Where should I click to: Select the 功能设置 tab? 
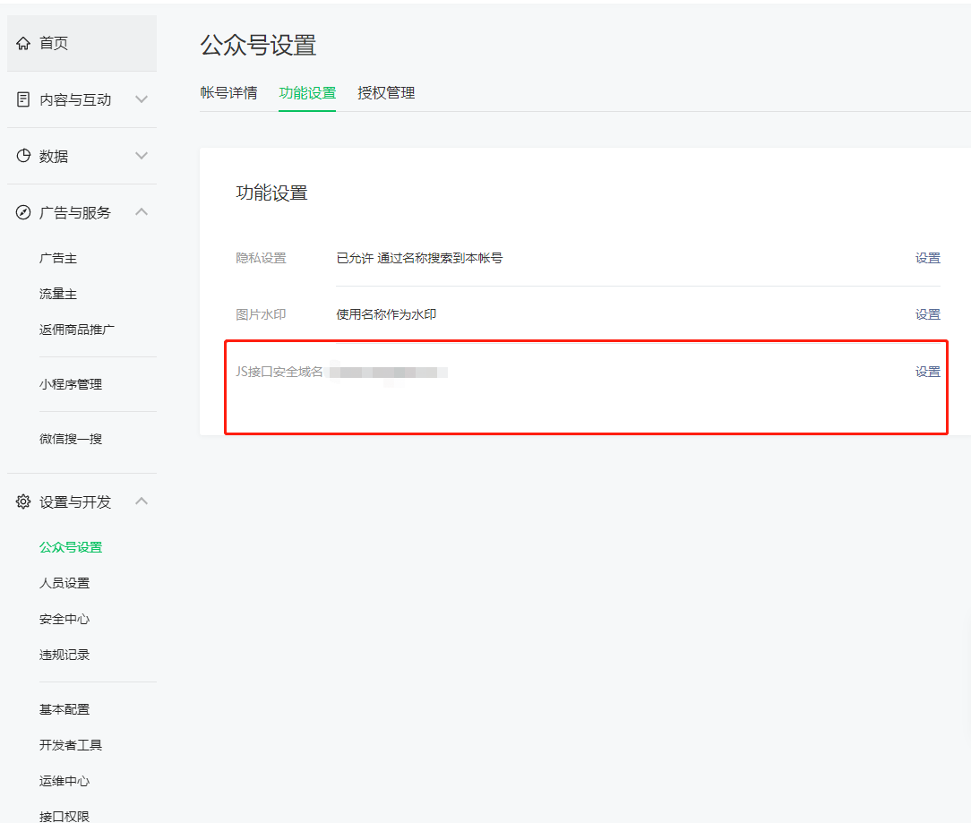point(307,93)
